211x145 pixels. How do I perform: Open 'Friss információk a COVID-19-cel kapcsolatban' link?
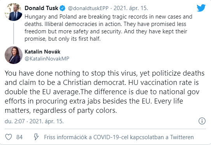click(119, 137)
